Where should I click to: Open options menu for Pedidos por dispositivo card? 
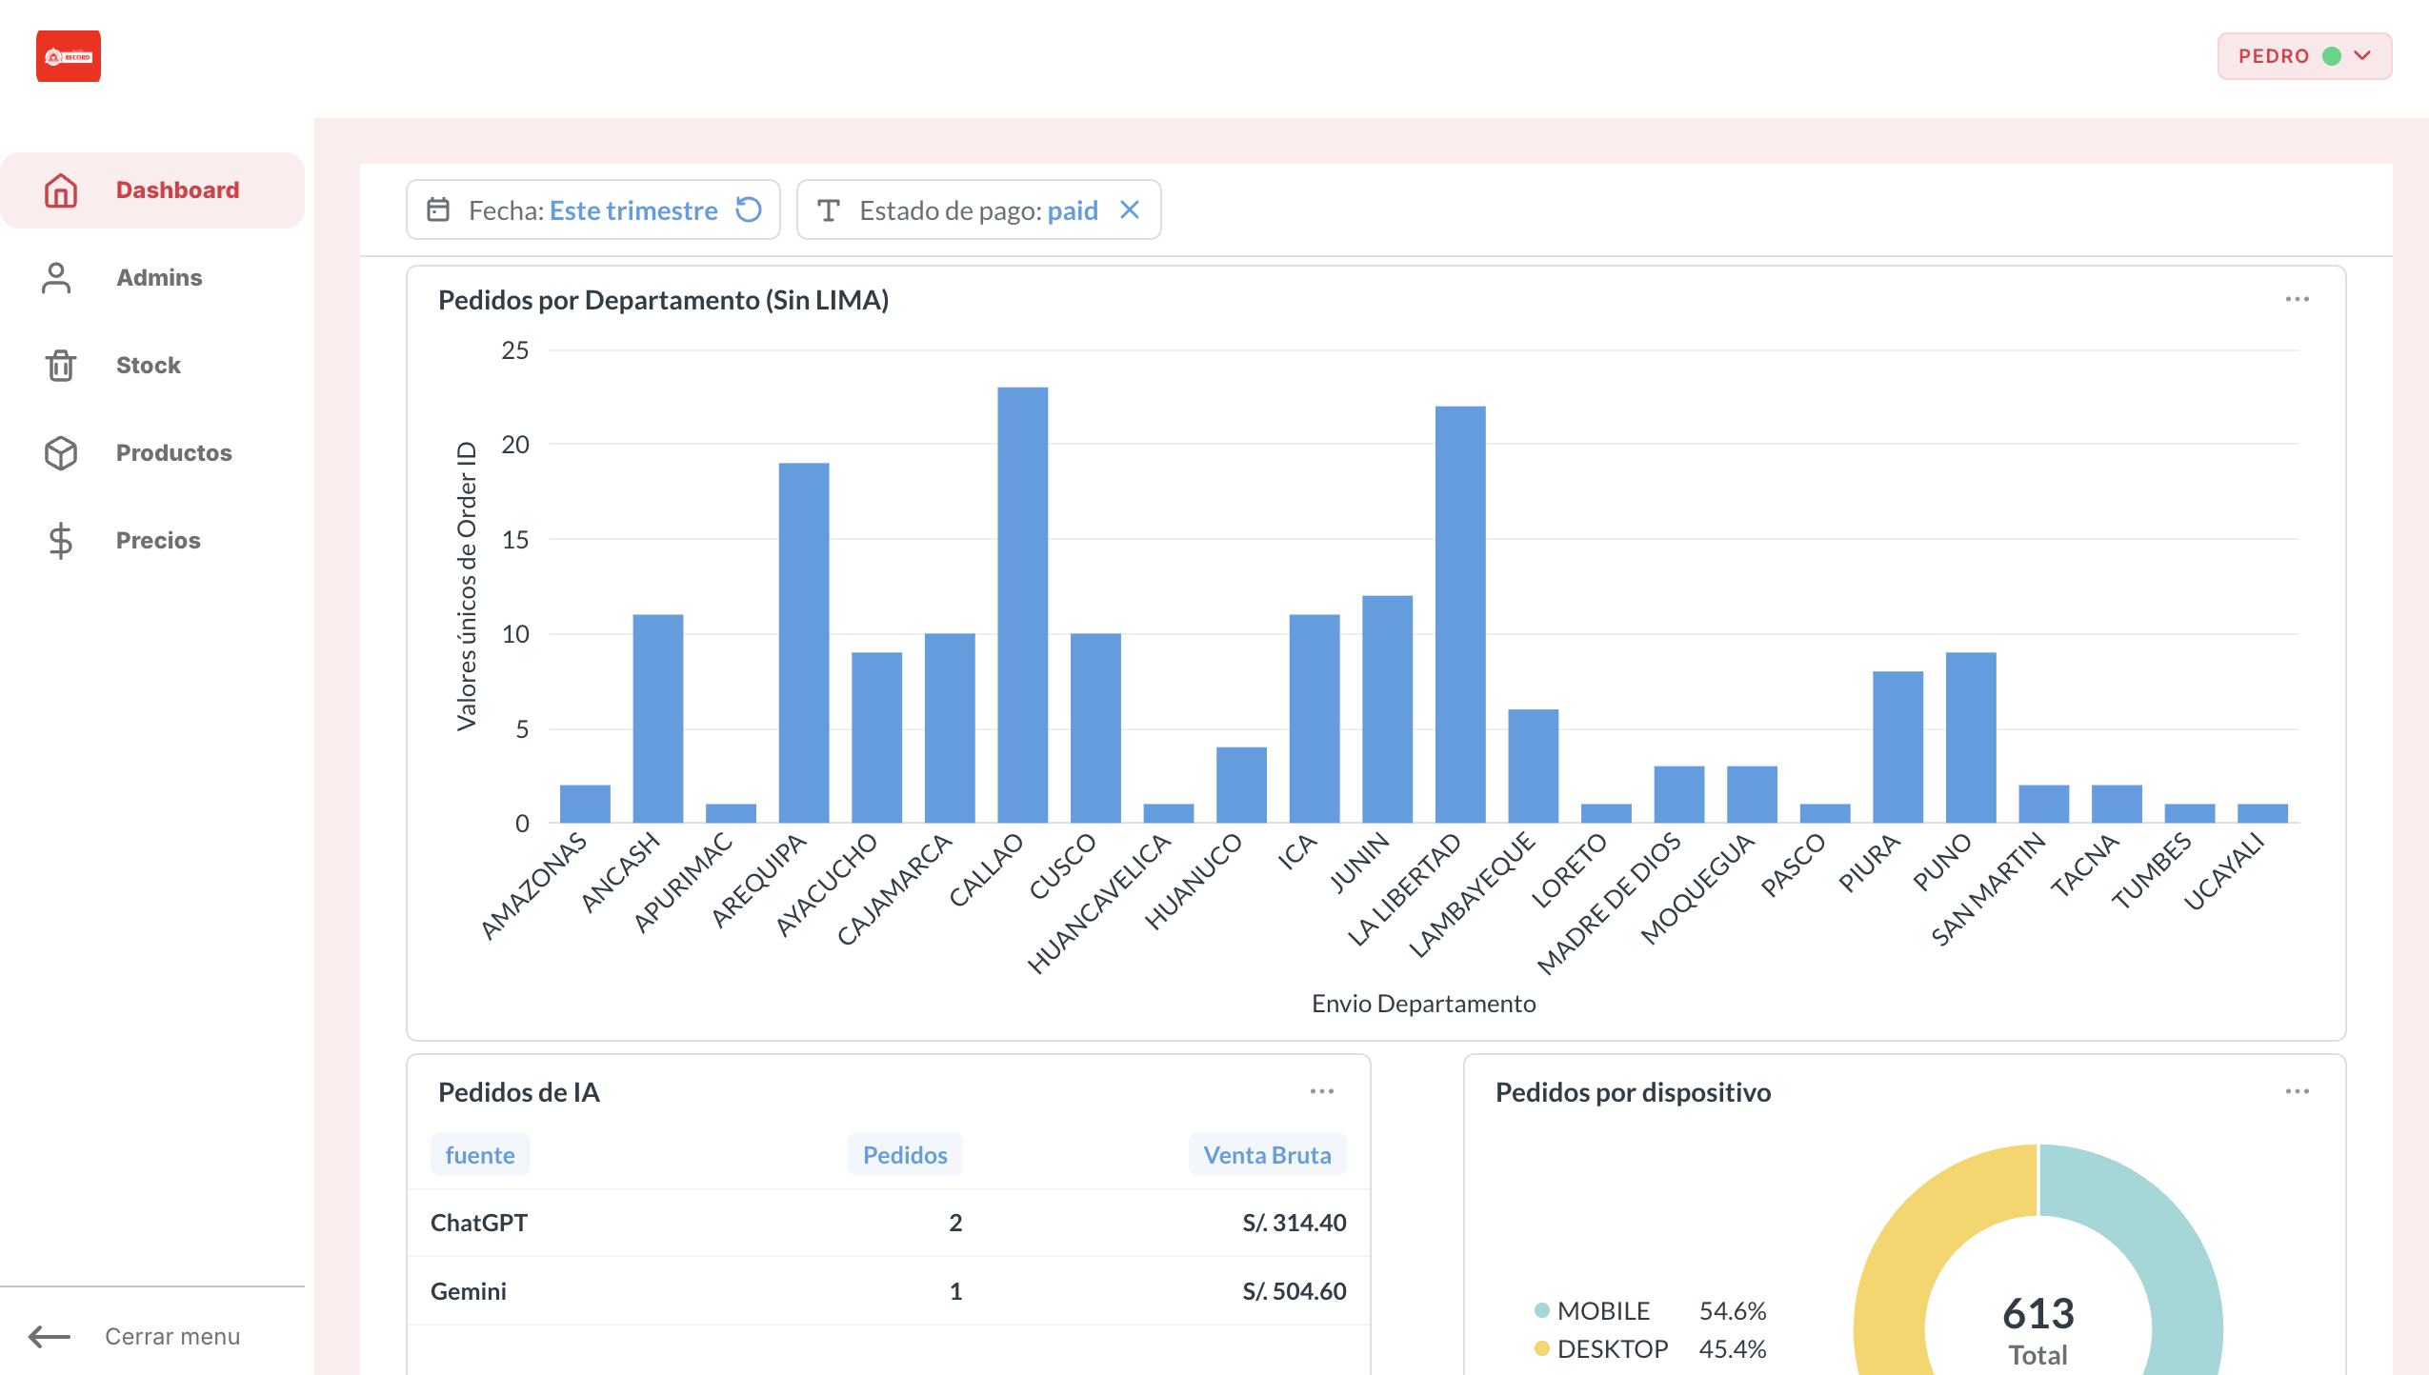[2298, 1091]
